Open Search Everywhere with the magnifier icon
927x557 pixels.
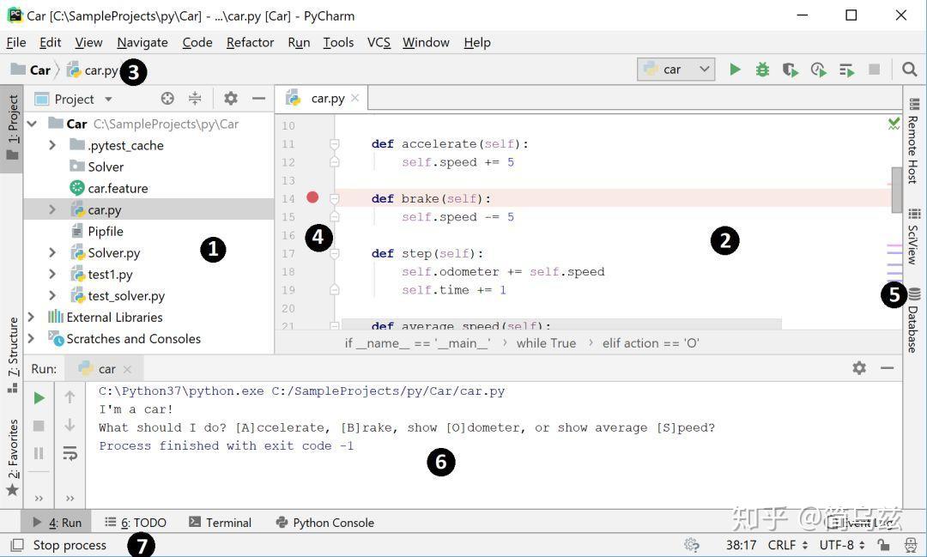(910, 70)
